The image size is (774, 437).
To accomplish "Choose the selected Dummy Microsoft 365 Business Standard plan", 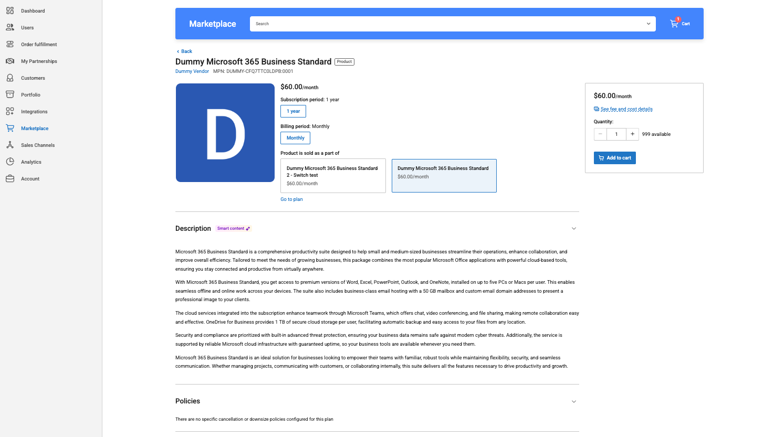I will 444,176.
